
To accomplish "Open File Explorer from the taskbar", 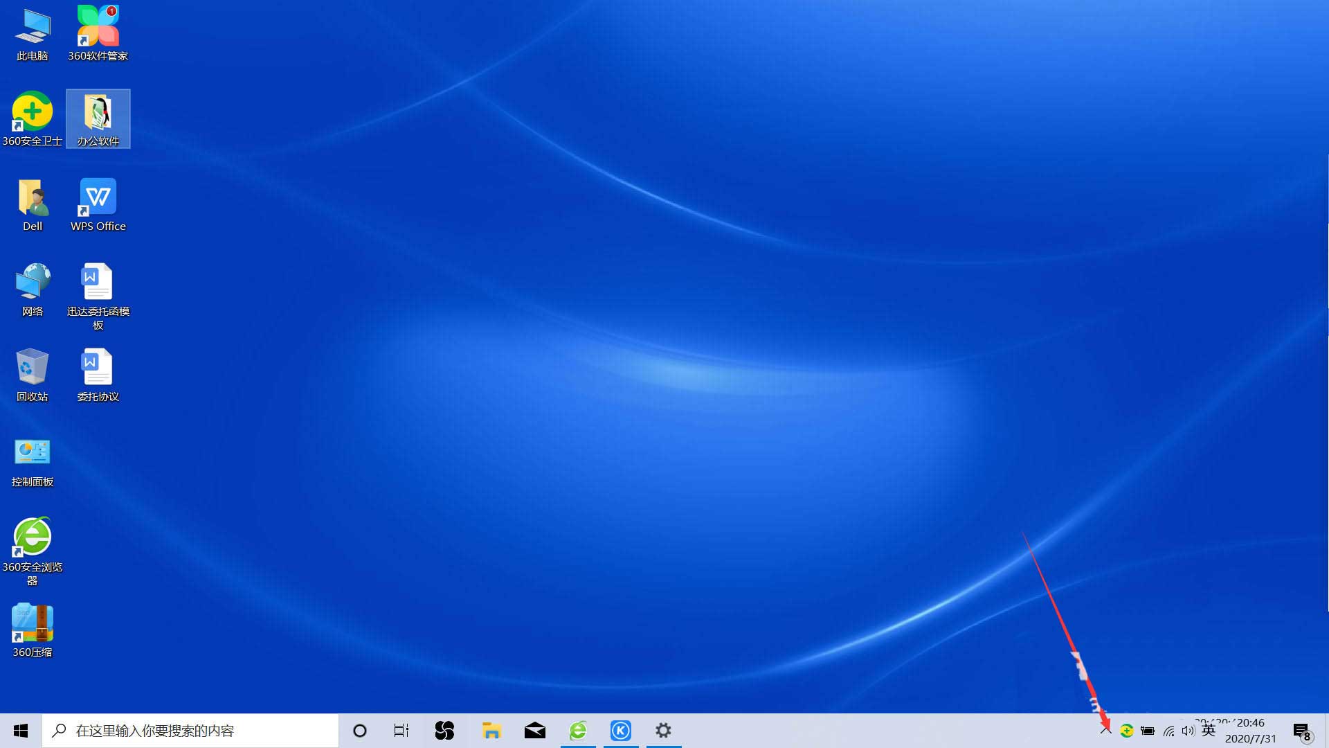I will 491,730.
